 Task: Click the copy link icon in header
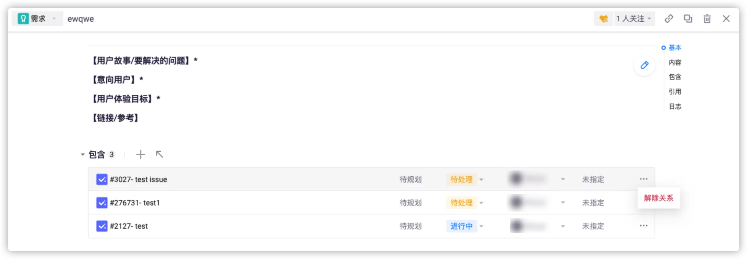(669, 19)
